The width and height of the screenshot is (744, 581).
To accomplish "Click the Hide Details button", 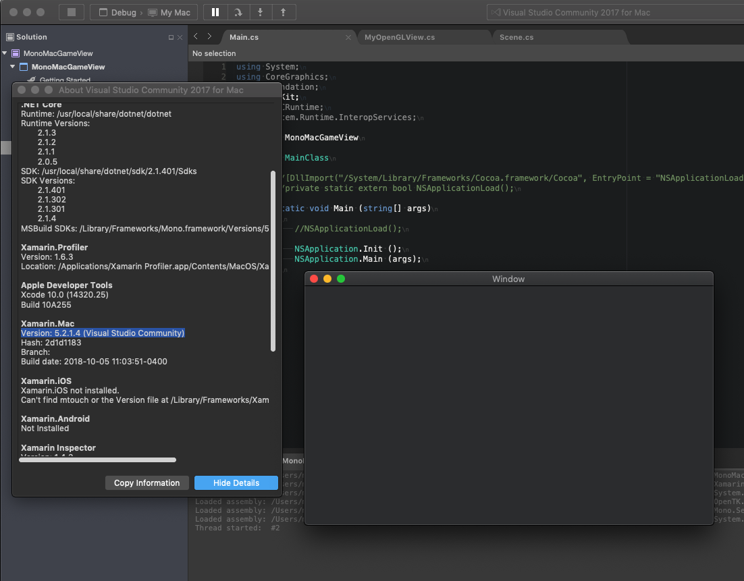I will tap(236, 482).
